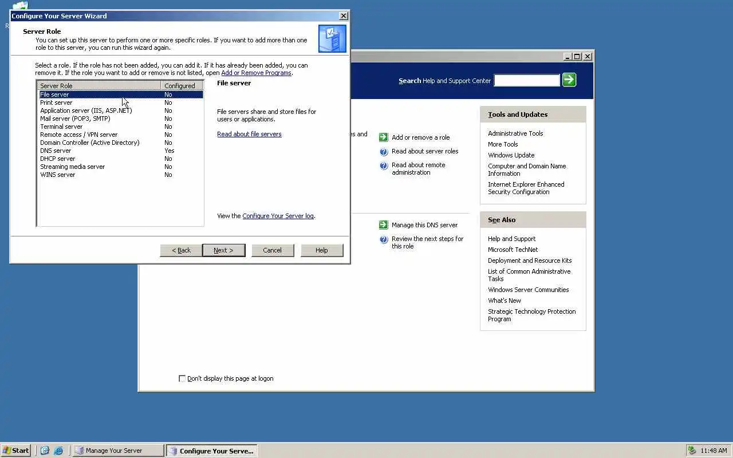Image resolution: width=733 pixels, height=458 pixels.
Task: Open Deployment and Resource Kits link
Action: (x=530, y=260)
